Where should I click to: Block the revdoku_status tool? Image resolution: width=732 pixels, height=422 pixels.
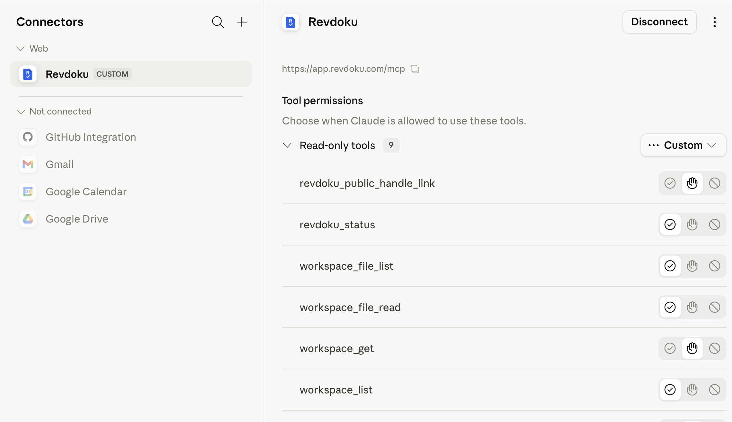coord(715,224)
